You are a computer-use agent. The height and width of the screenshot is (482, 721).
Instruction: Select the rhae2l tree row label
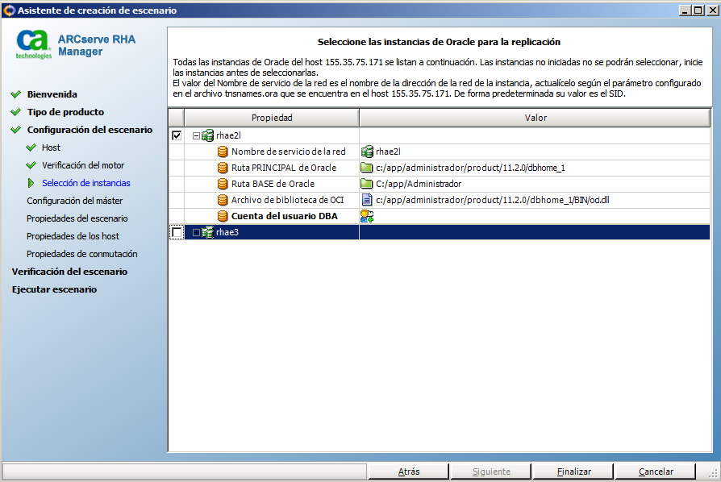tap(228, 135)
